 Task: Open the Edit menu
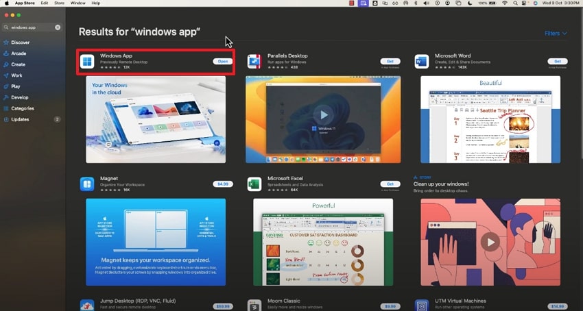pyautogui.click(x=45, y=3)
